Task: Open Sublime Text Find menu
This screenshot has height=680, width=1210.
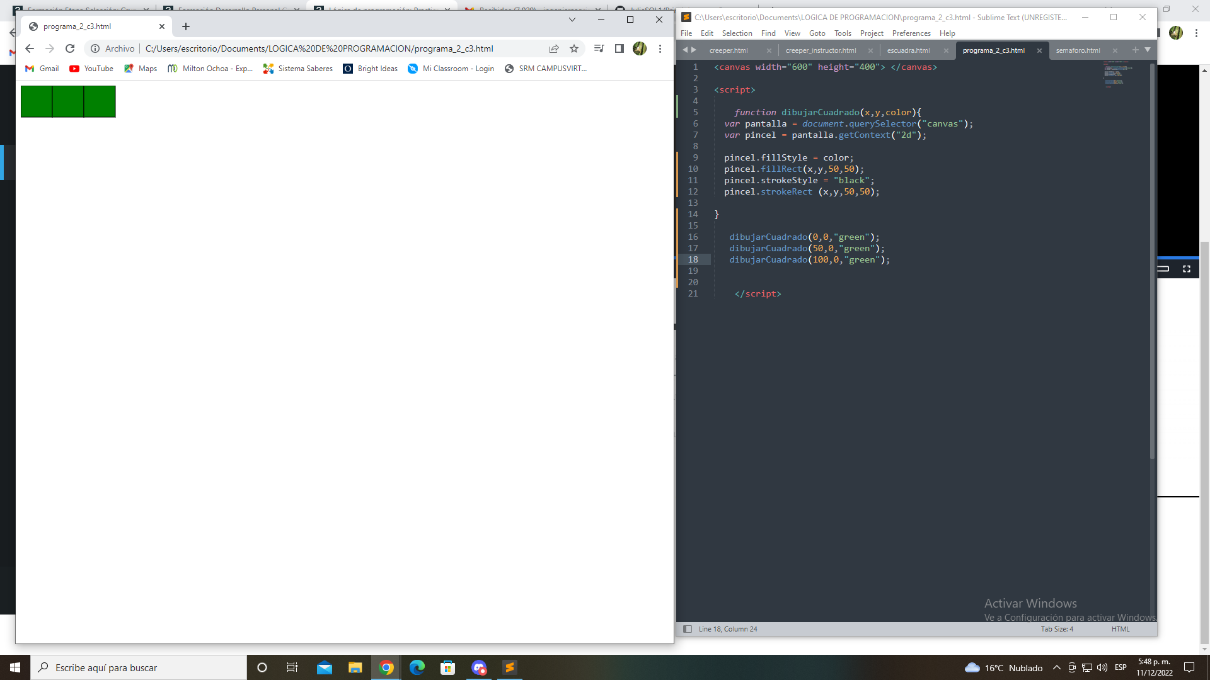Action: (x=768, y=33)
